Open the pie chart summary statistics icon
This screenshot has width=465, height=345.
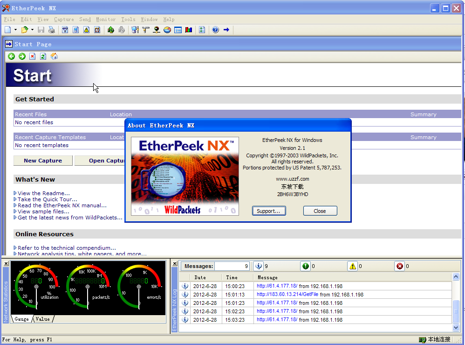click(167, 30)
